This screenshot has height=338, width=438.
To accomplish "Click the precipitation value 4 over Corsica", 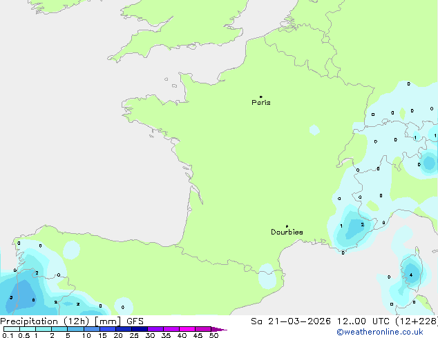I will [411, 275].
